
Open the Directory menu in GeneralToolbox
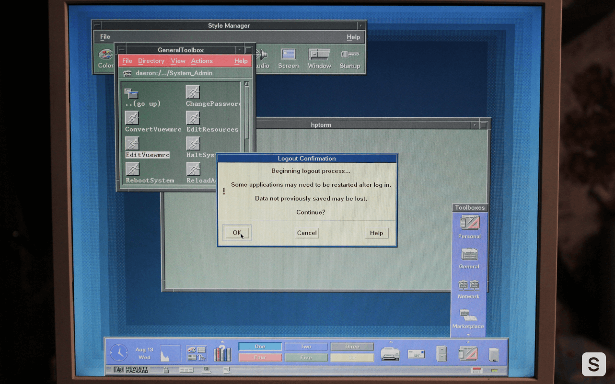(151, 61)
